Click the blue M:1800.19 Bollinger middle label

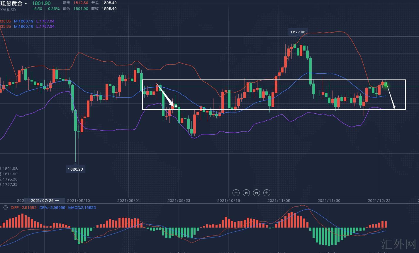click(23, 21)
